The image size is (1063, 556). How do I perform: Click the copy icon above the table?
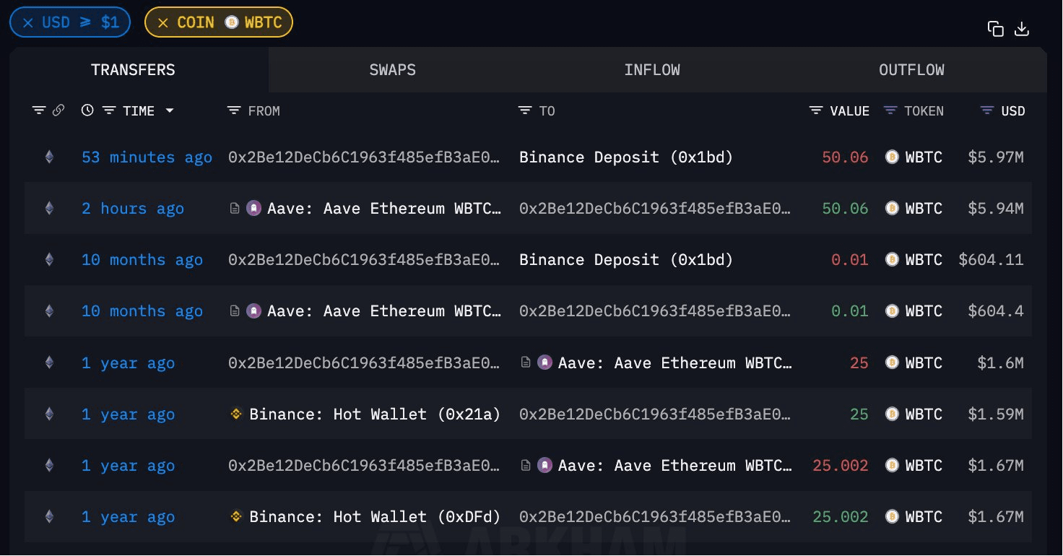click(x=996, y=29)
